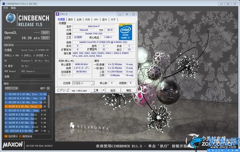
Task: Expand the 工具 dropdown arrow
Action: click(103, 90)
